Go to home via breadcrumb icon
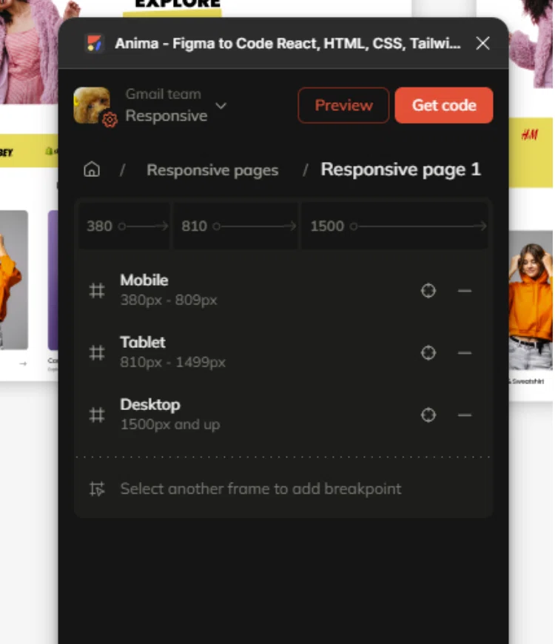Image resolution: width=555 pixels, height=644 pixels. 92,170
